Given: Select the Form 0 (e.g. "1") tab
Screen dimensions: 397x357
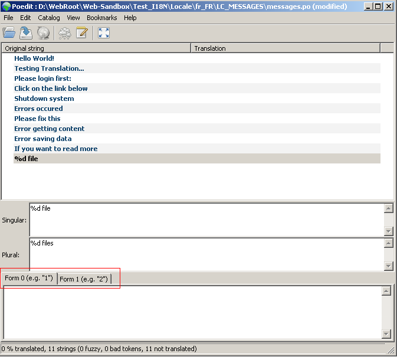Looking at the screenshot, I should coord(29,278).
